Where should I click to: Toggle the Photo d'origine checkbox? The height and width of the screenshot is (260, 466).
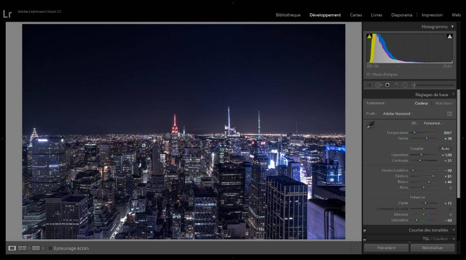(x=368, y=74)
